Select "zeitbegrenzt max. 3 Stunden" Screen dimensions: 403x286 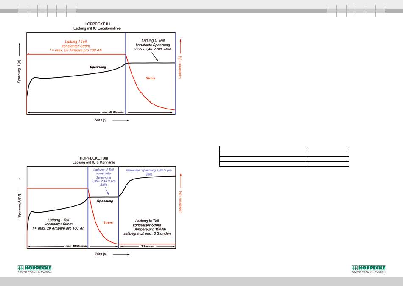point(147,233)
